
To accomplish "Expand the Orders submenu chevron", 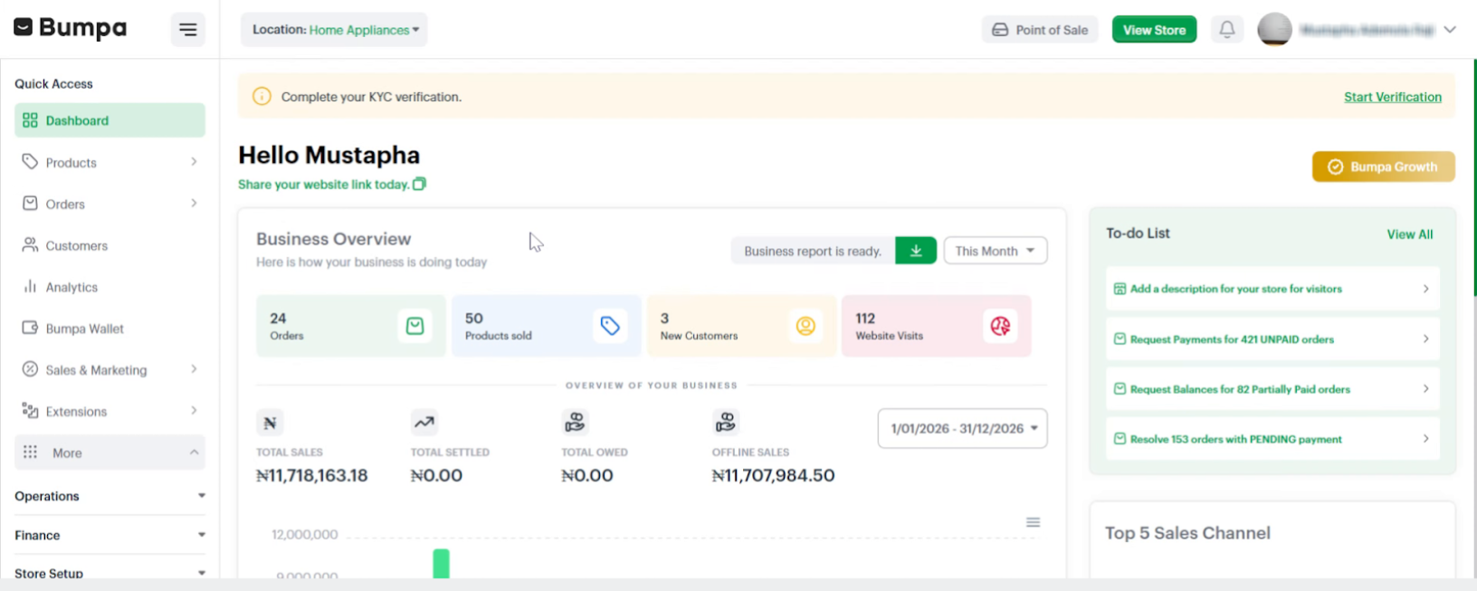I will tap(194, 204).
